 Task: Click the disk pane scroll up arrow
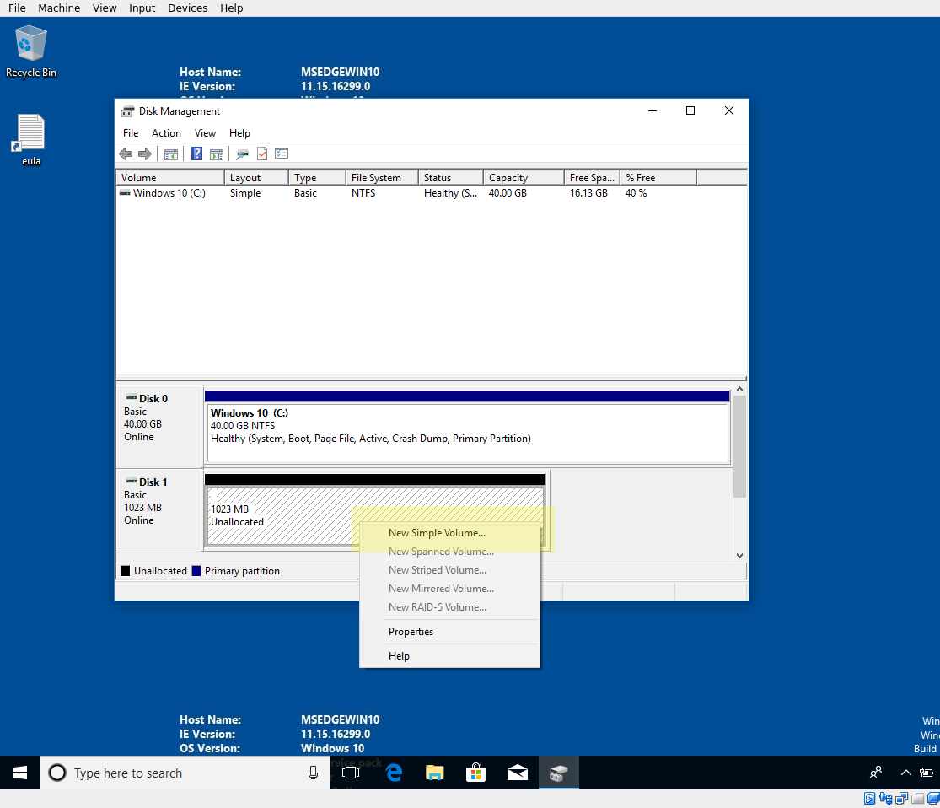[739, 390]
